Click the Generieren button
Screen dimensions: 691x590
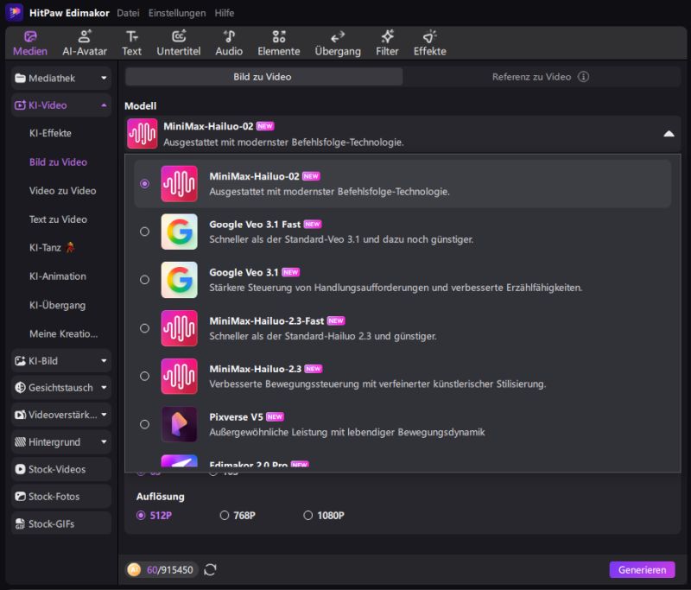coord(642,570)
